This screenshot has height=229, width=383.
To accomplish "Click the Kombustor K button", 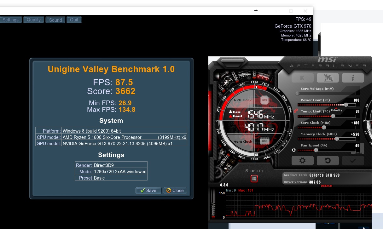I will pos(302,77).
